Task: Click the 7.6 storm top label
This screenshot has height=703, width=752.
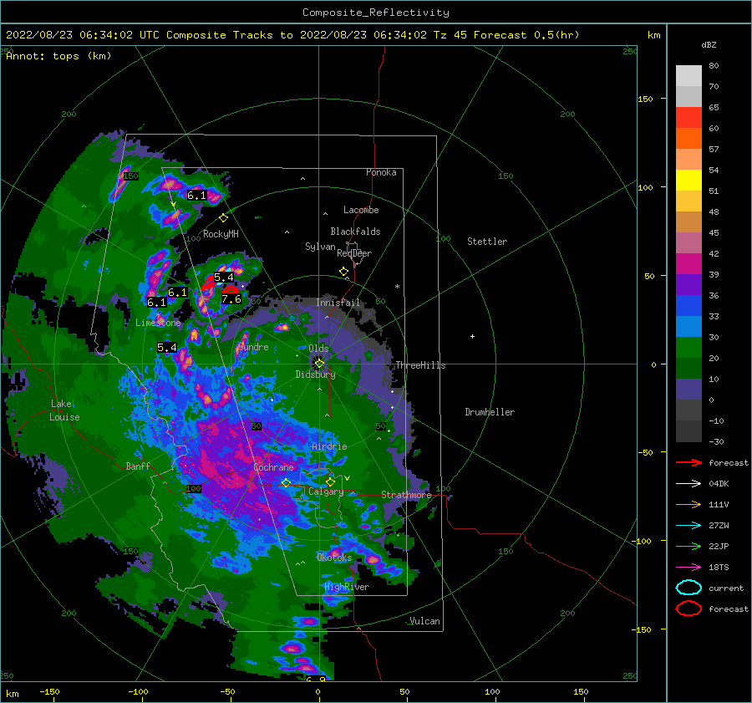Action: [x=231, y=299]
